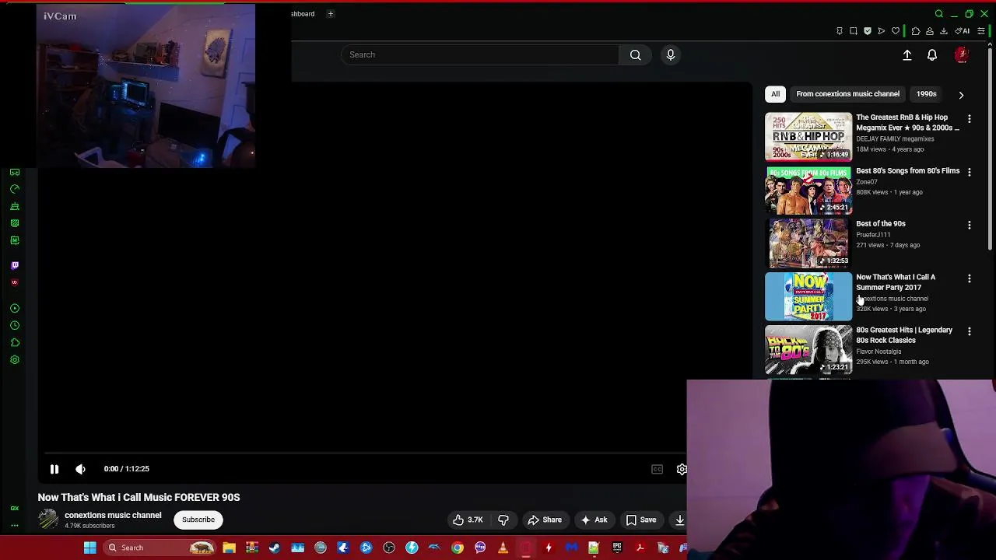Show more filter chips with the arrow

pos(961,95)
